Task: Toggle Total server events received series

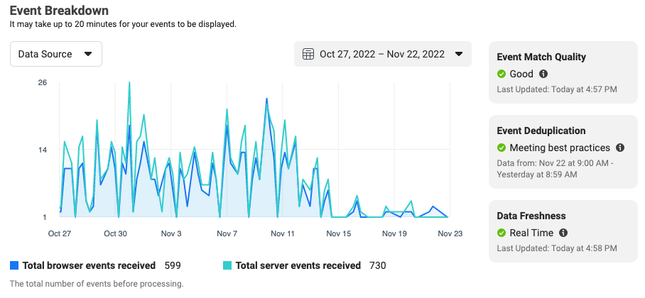Action: pos(298,265)
